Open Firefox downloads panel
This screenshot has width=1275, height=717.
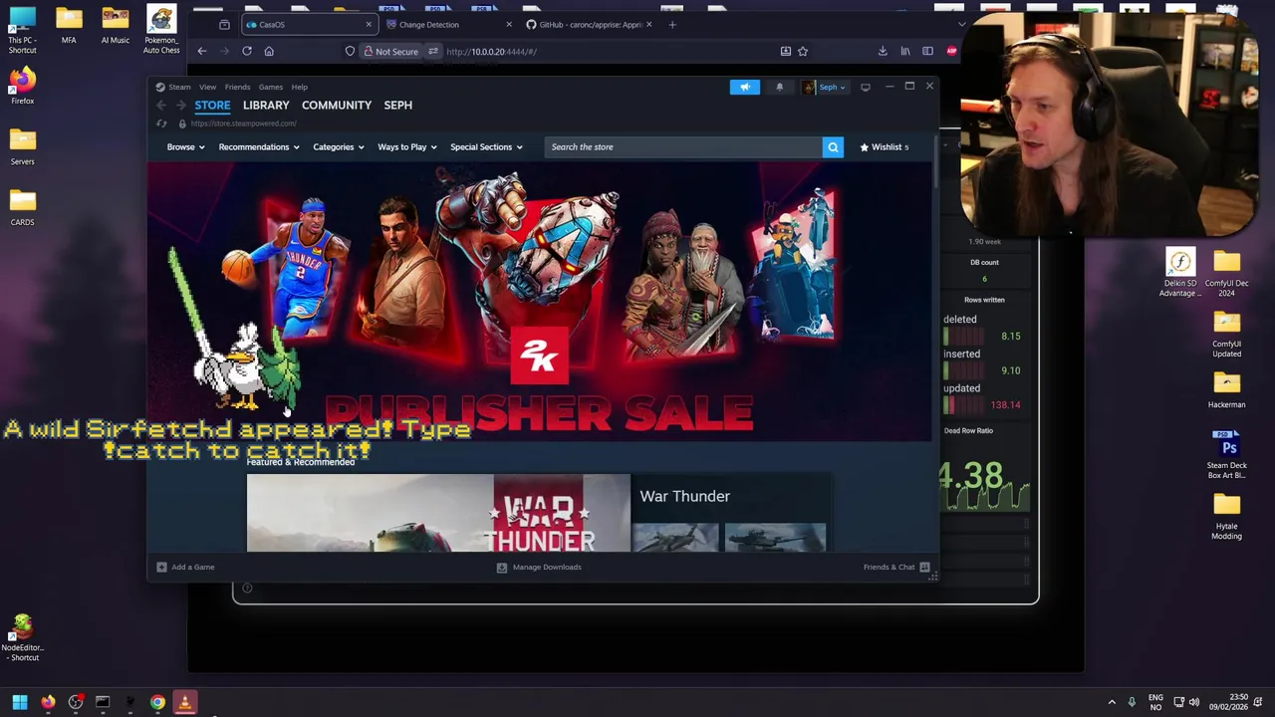883,51
